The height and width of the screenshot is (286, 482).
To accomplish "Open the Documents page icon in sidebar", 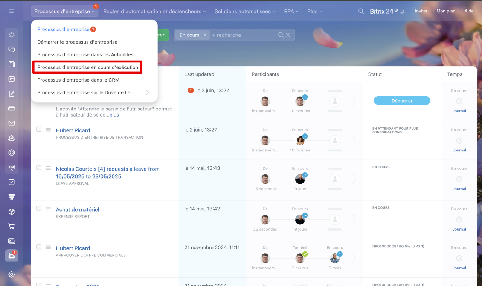I will click(12, 94).
